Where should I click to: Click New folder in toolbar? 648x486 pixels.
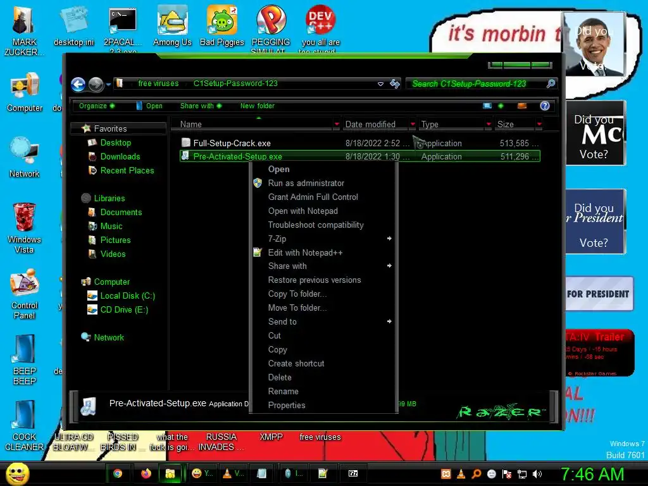(257, 106)
